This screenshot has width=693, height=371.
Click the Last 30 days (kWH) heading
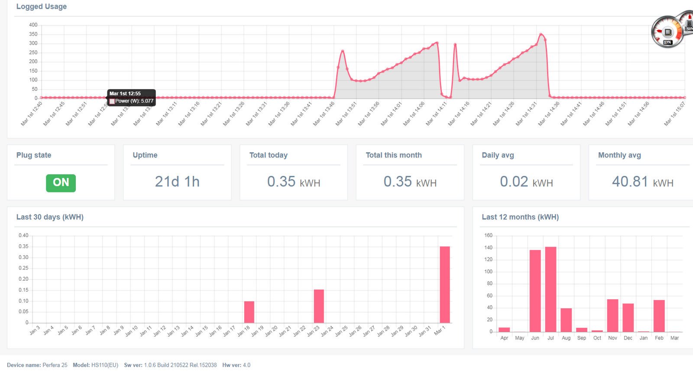[x=50, y=217]
